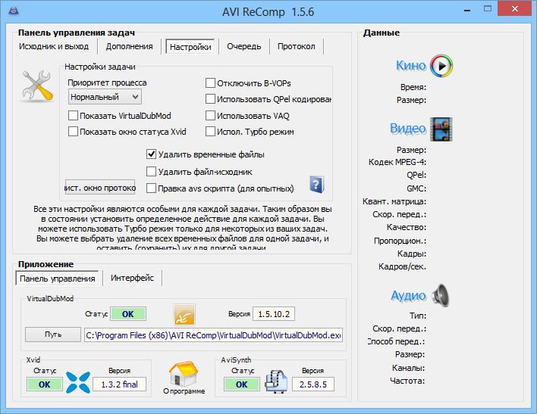This screenshot has width=537, height=414.
Task: Click the VirtualDubMod status OK indicator
Action: point(128,314)
